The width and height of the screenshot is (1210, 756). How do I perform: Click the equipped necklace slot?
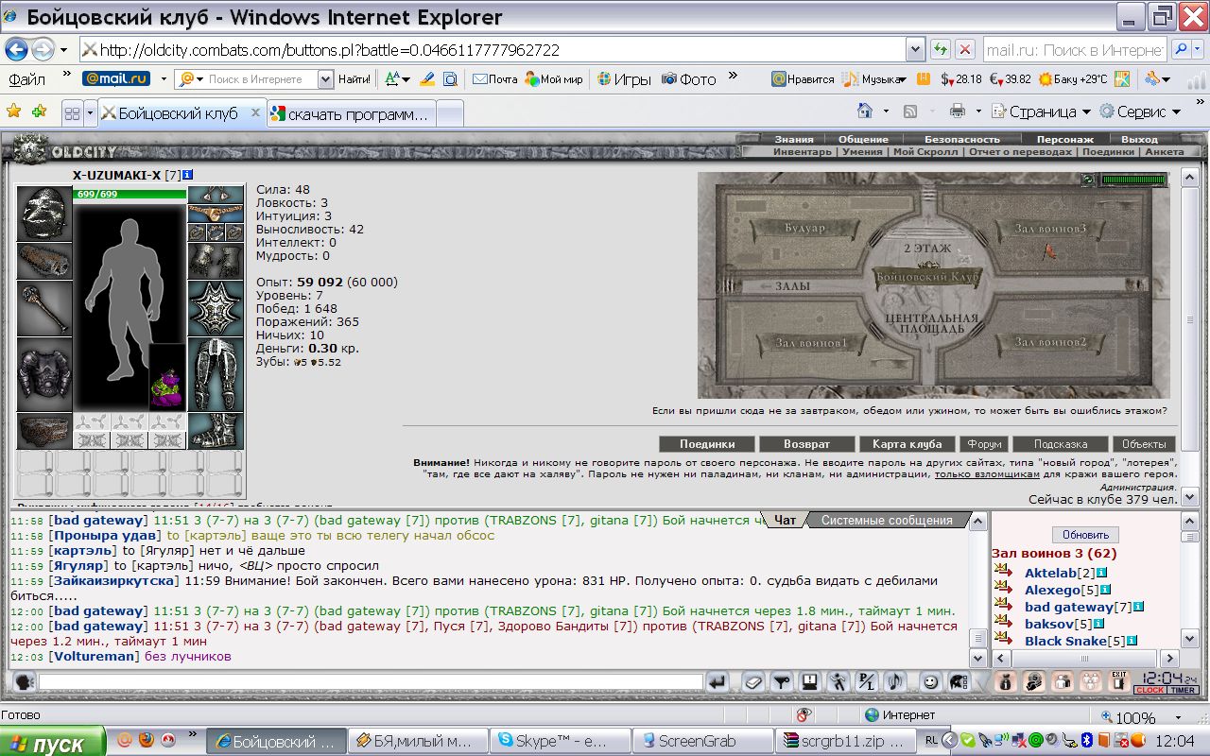(216, 214)
